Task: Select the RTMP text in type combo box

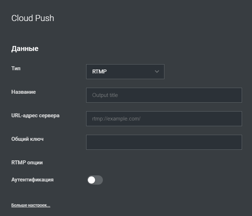Action: click(99, 71)
